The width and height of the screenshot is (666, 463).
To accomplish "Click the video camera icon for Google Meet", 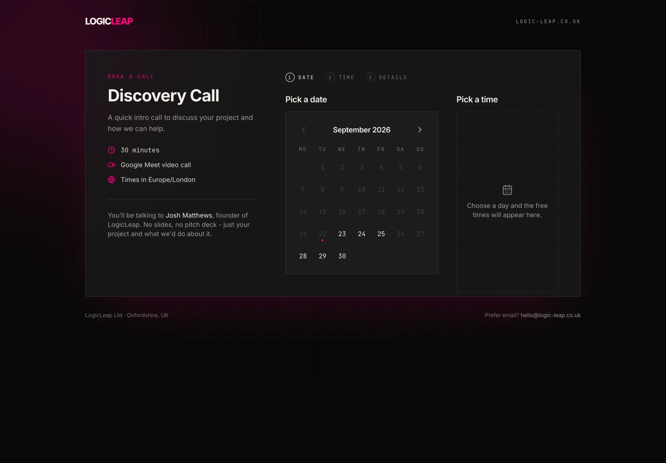I will point(111,165).
